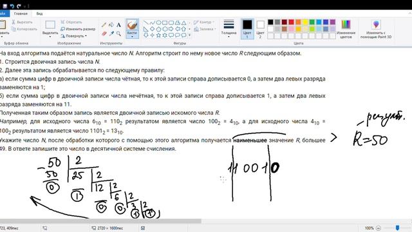Open Select (Выделить) dropdown arrow
This screenshot has height=232, width=412.
pos(50,37)
